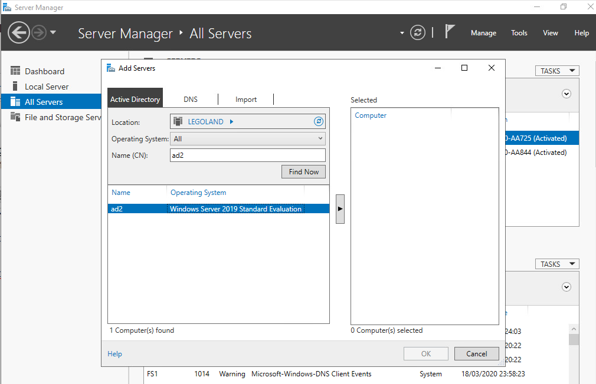Expand the LEGOLAND location arrow
Image resolution: width=596 pixels, height=384 pixels.
click(x=231, y=122)
